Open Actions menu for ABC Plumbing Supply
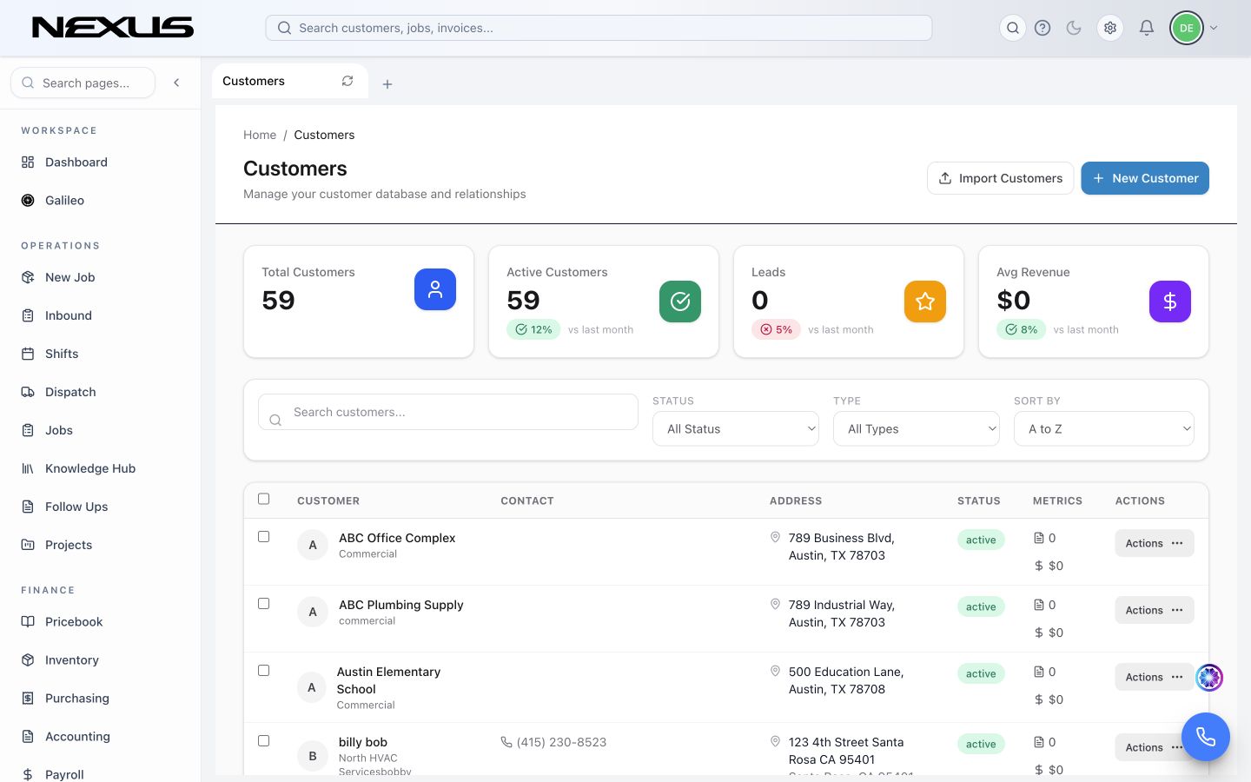Screen dimensions: 1251x782 pyautogui.click(x=1155, y=610)
